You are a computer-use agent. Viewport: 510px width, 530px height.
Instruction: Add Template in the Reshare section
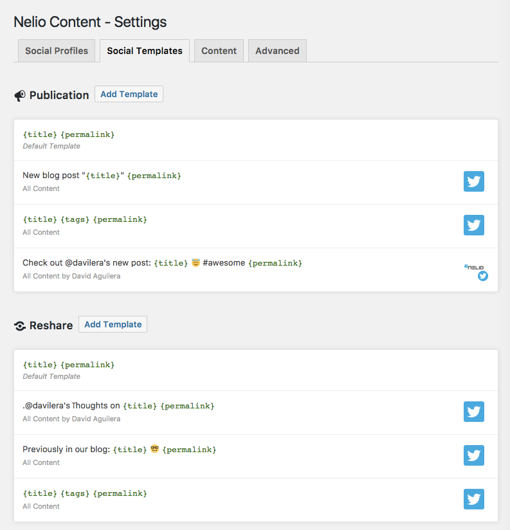(113, 324)
